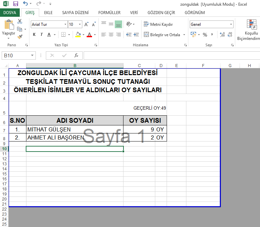This screenshot has width=260, height=227.
Task: Open Sayı dialog launcher
Action: (232, 45)
